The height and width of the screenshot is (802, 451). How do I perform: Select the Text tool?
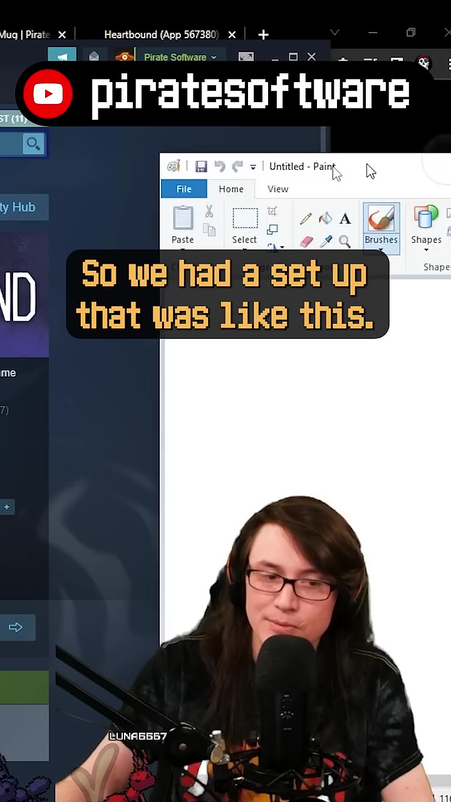pyautogui.click(x=345, y=219)
